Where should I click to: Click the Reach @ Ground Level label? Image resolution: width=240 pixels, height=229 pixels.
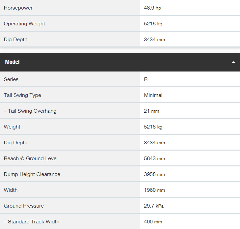pyautogui.click(x=31, y=158)
